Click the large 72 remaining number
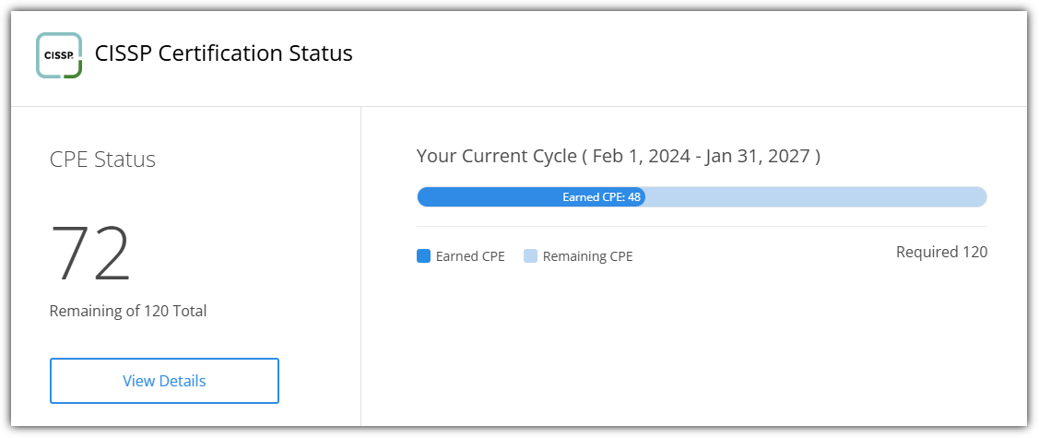 (90, 253)
